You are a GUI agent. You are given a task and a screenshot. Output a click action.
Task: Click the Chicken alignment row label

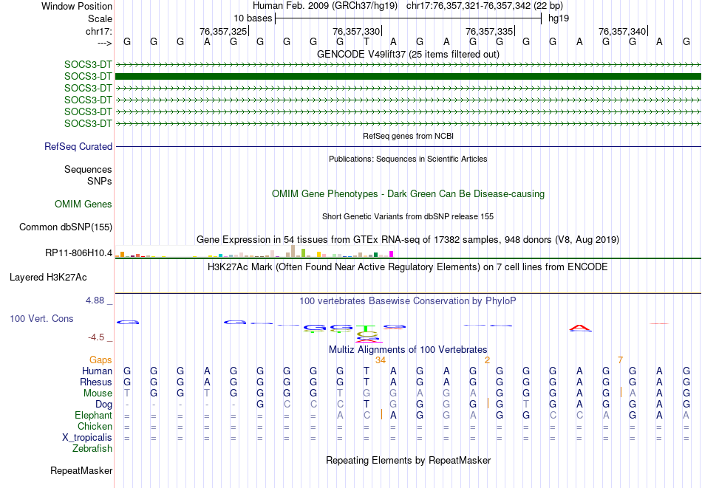point(95,426)
